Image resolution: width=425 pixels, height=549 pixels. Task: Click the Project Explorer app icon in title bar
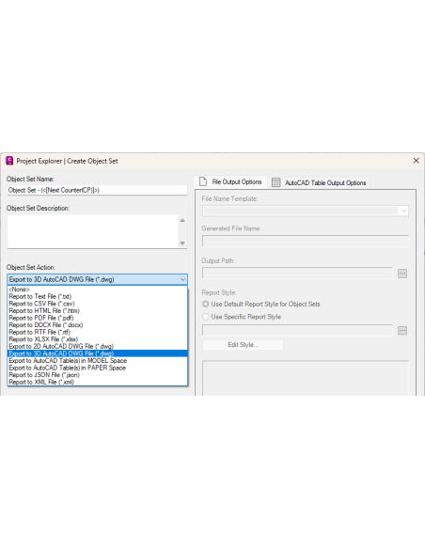9,161
